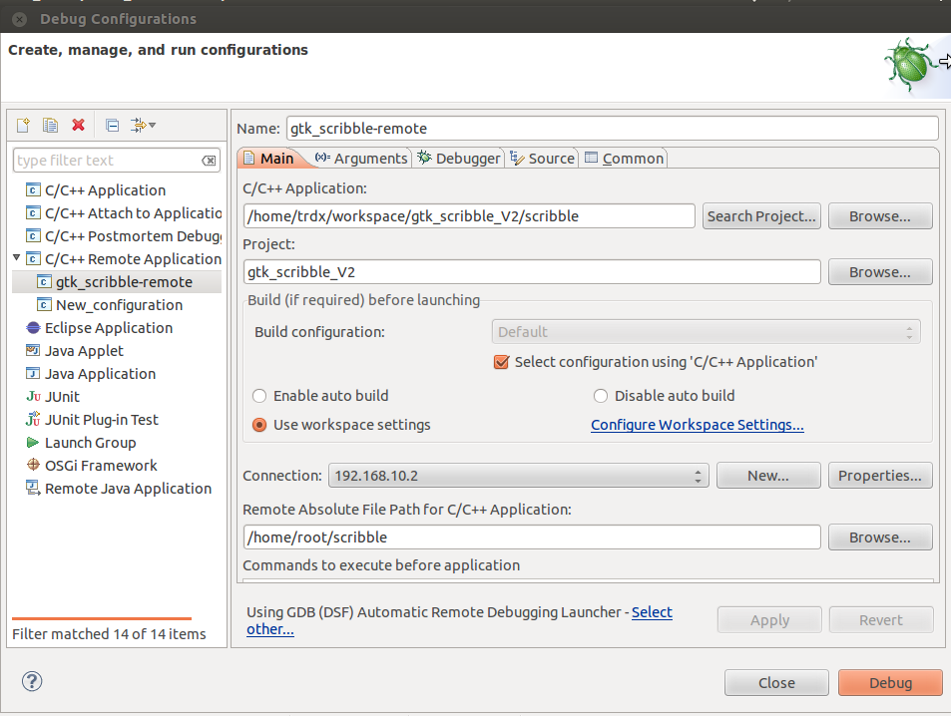951x716 pixels.
Task: Collapse the C/C++ Remote Application node
Action: coord(17,258)
